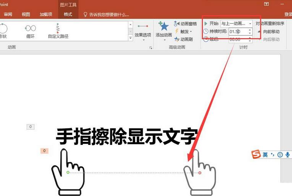Switch to the View (视图) tab
The width and height of the screenshot is (292, 196).
26,14
